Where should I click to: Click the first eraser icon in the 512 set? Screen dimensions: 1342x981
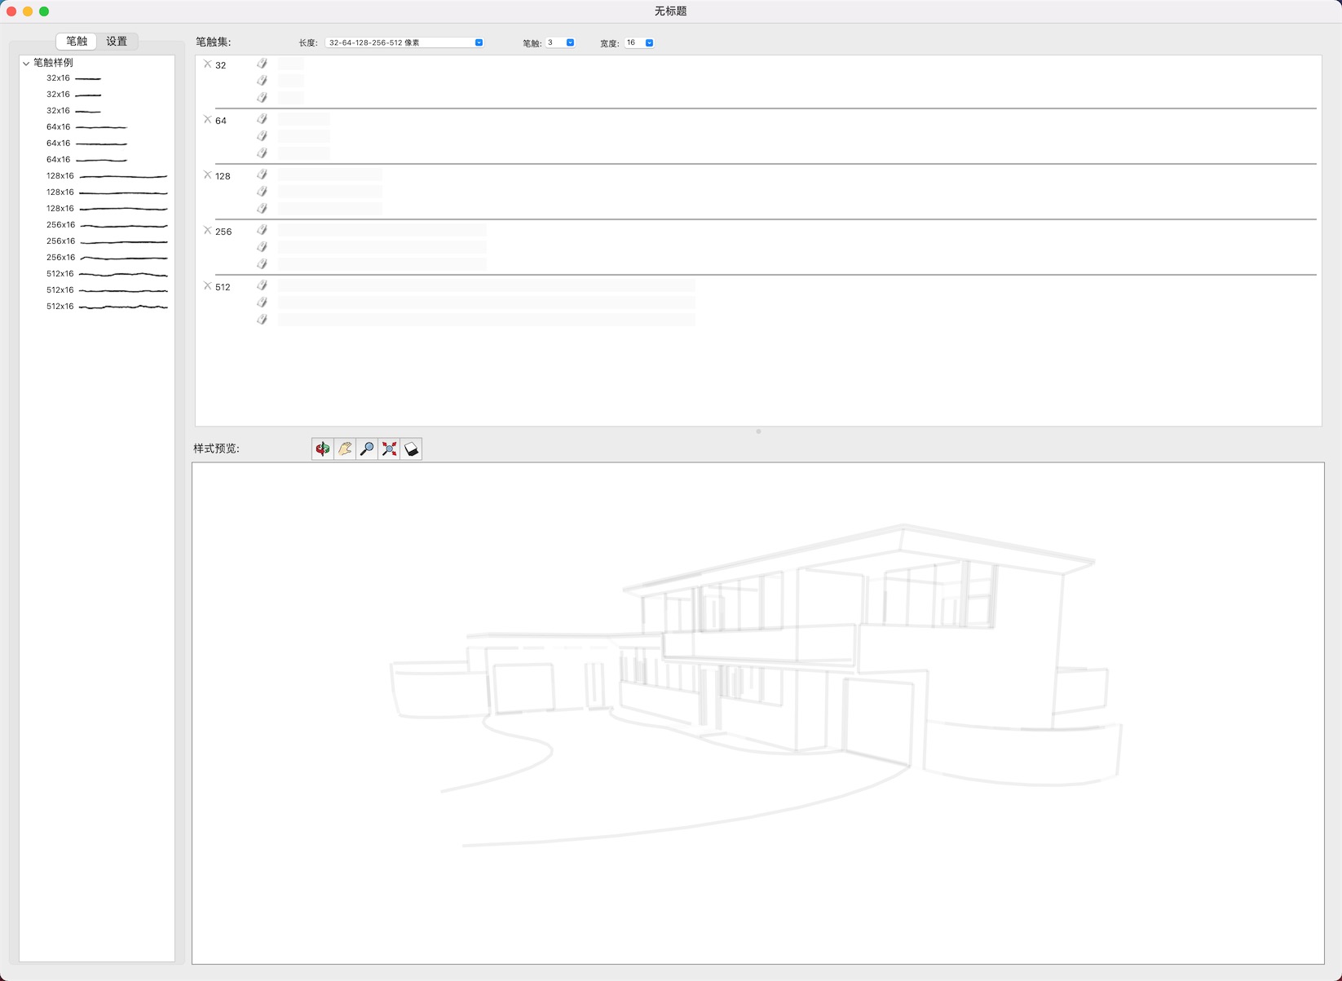point(262,285)
